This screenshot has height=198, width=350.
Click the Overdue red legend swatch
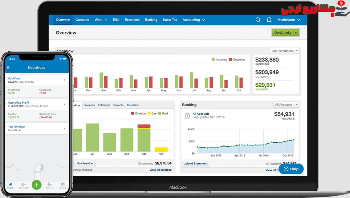132,113
